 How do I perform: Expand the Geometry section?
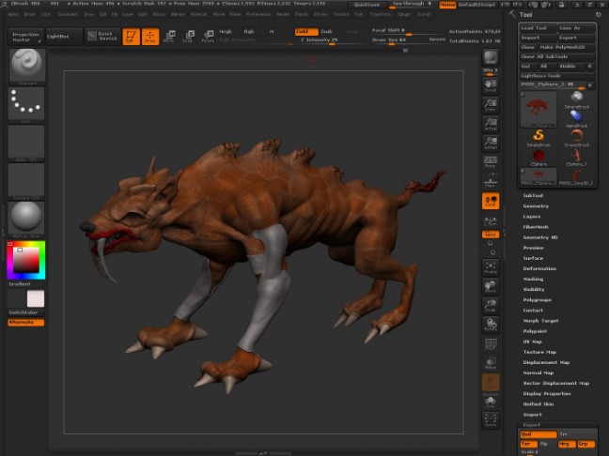tap(536, 205)
